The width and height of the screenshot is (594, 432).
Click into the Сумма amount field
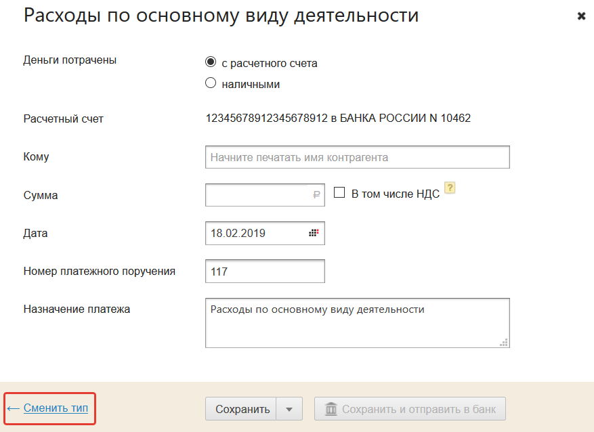257,195
